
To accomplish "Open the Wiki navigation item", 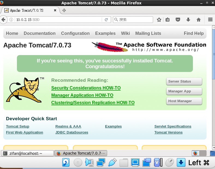I will point(125,33).
